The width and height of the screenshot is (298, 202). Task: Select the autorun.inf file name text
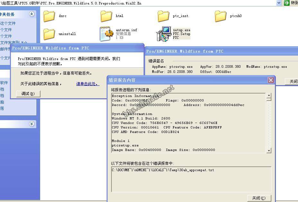(127, 30)
